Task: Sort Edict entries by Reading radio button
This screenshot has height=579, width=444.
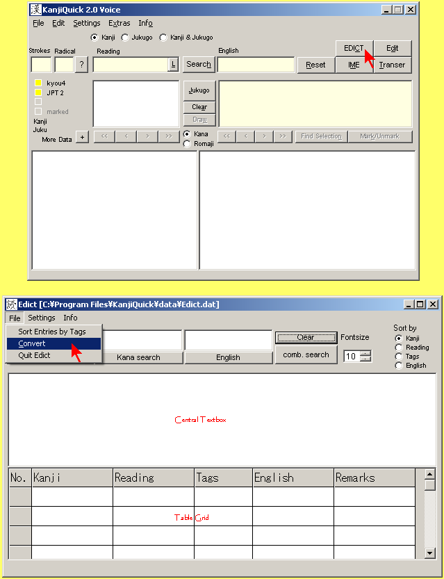Action: (399, 348)
